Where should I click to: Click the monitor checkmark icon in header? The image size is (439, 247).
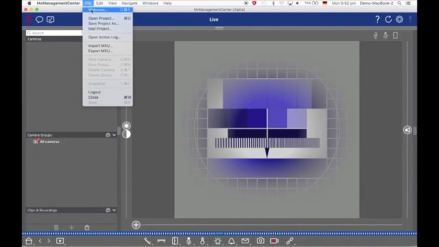(x=50, y=19)
